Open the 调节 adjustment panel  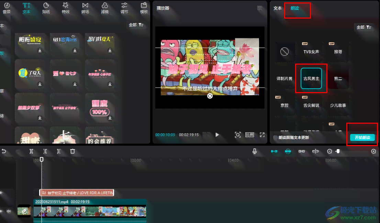[124, 8]
